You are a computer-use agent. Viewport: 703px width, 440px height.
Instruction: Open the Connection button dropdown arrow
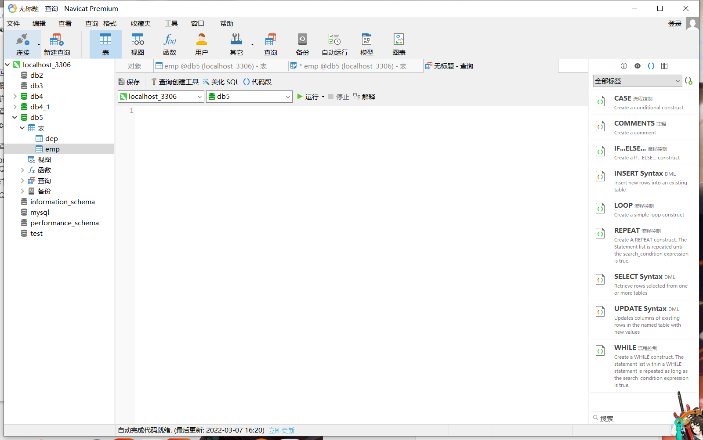pos(39,44)
